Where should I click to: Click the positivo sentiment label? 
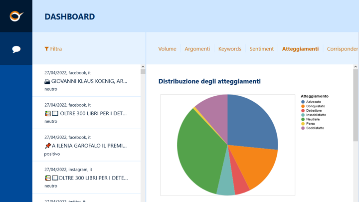point(52,154)
